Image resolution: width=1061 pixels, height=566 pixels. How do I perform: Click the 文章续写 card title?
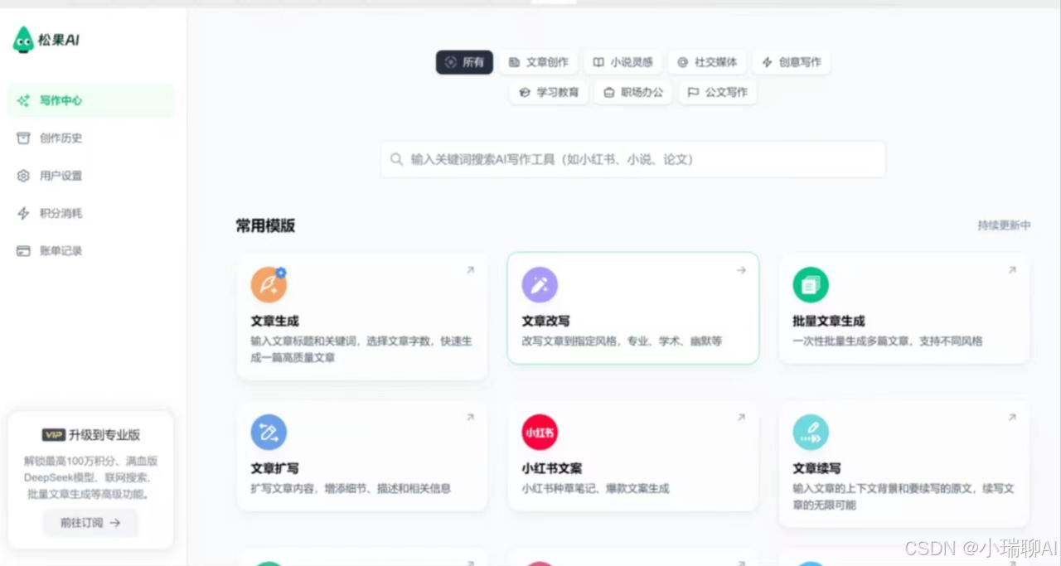[816, 468]
